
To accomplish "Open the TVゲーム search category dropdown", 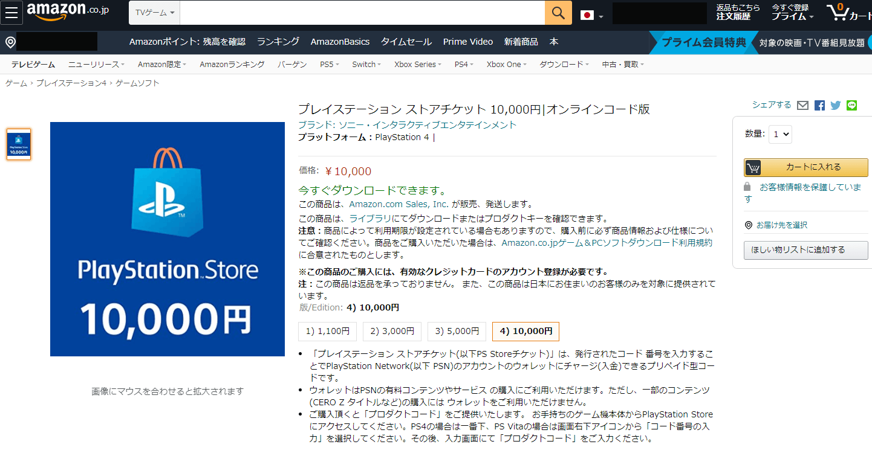I will pos(155,13).
